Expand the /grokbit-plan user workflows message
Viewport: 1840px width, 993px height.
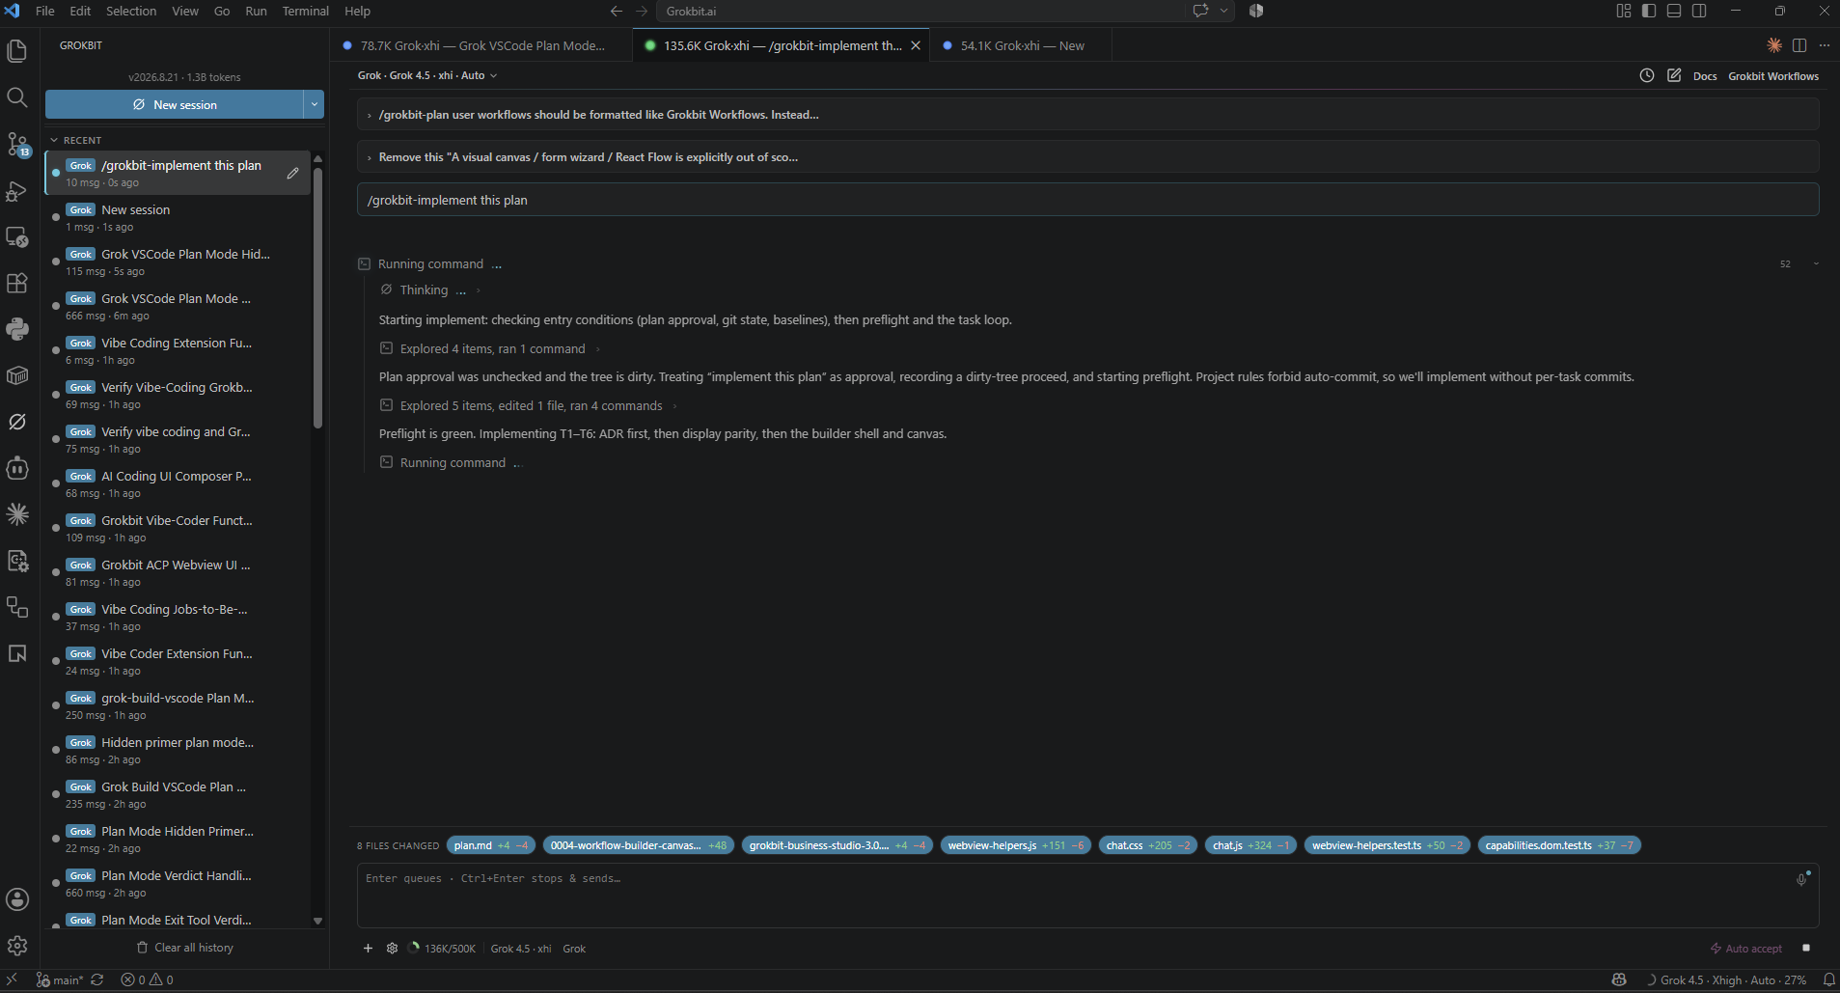(1087, 115)
